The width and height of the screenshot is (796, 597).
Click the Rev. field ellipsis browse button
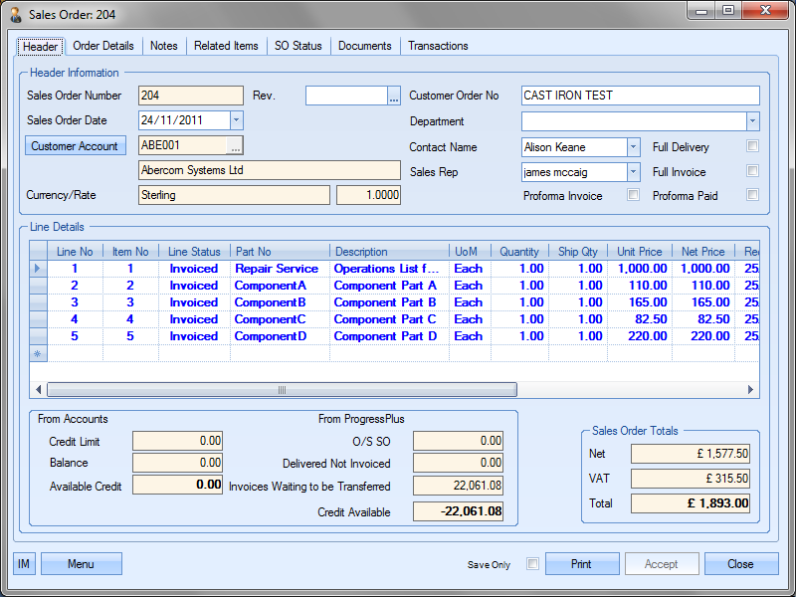tap(394, 97)
